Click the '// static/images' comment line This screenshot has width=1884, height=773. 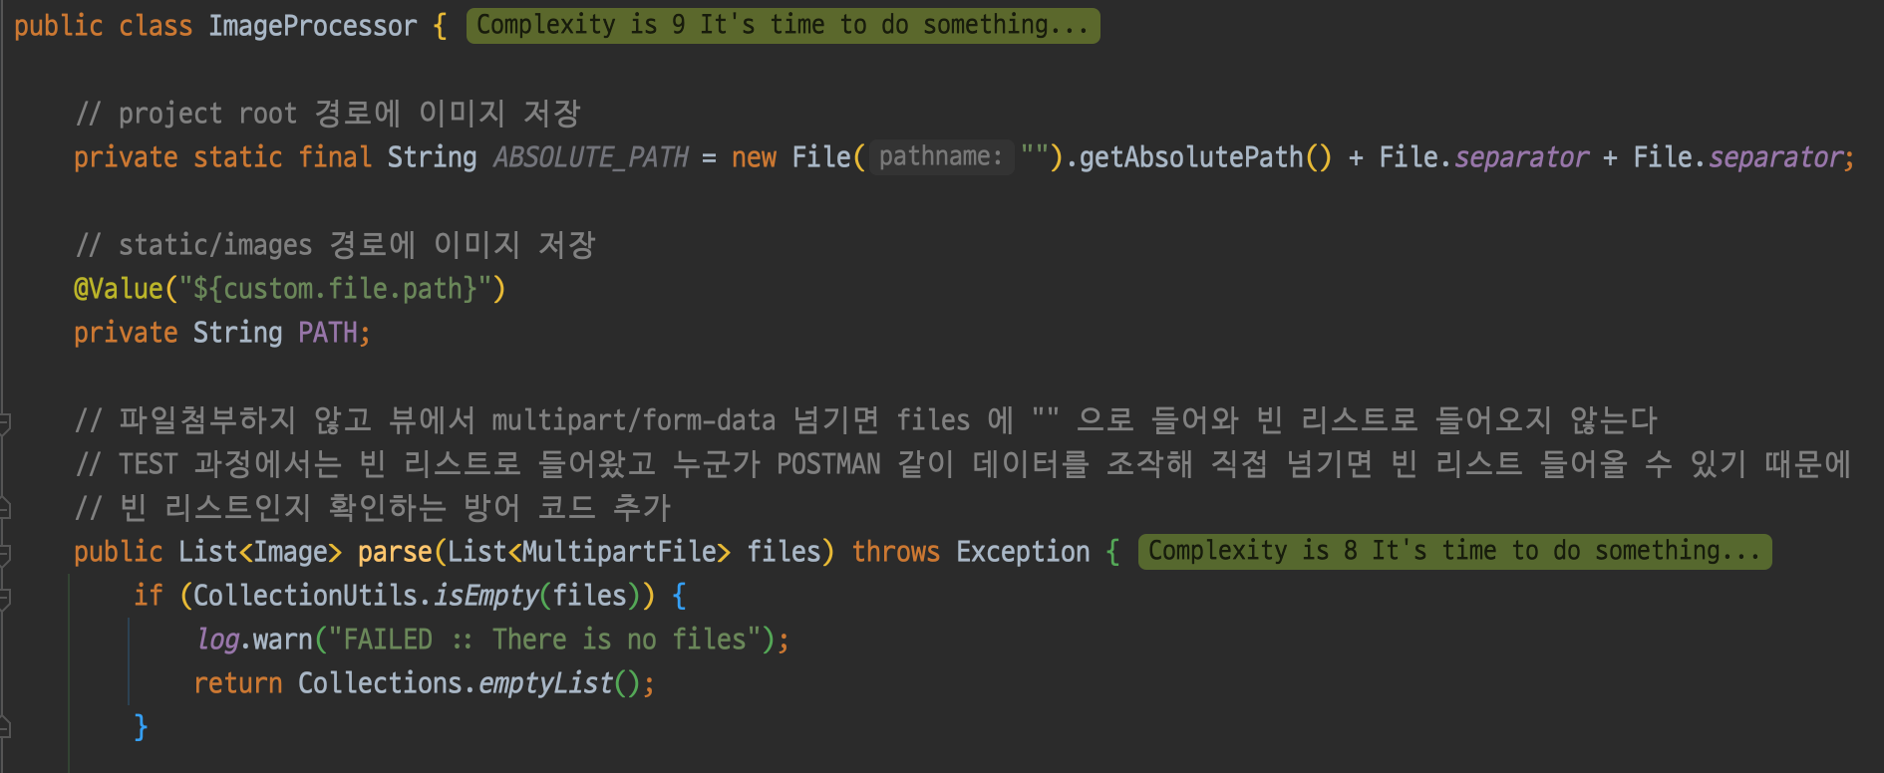coord(335,245)
